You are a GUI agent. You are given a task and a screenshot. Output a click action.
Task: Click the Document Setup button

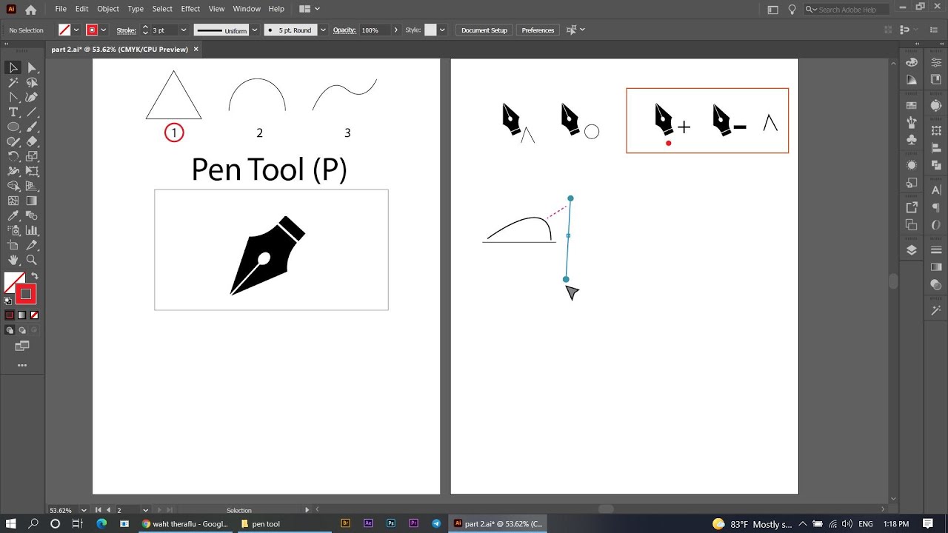coord(484,30)
